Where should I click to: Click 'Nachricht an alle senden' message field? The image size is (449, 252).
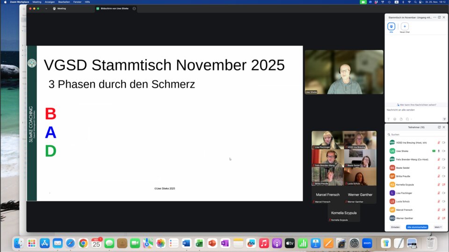pos(416,110)
